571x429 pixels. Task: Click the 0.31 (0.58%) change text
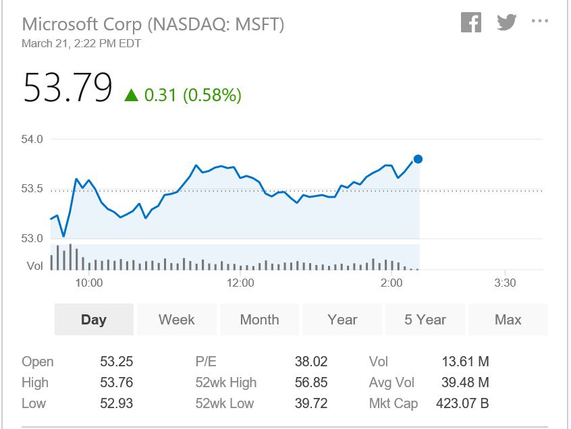(192, 95)
